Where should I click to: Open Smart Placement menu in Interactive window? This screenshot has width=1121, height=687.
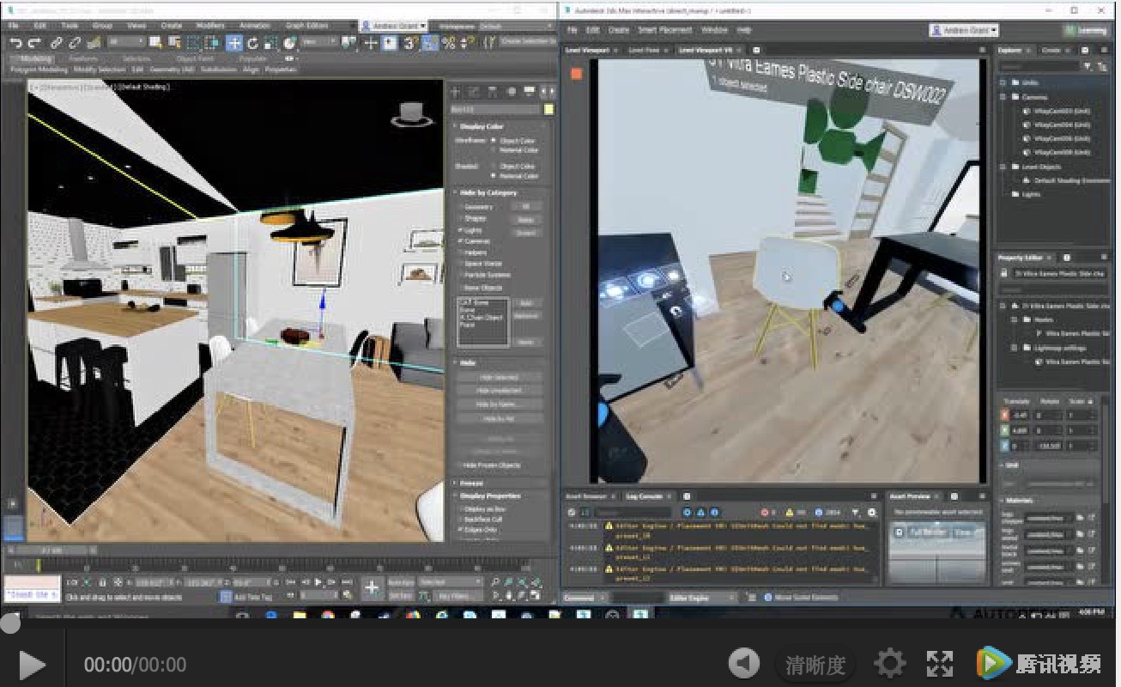point(664,30)
